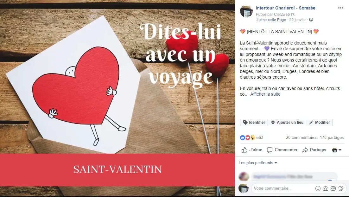This screenshot has height=197, width=349.
Task: Click the camera photo attachment icon
Action: (326, 188)
